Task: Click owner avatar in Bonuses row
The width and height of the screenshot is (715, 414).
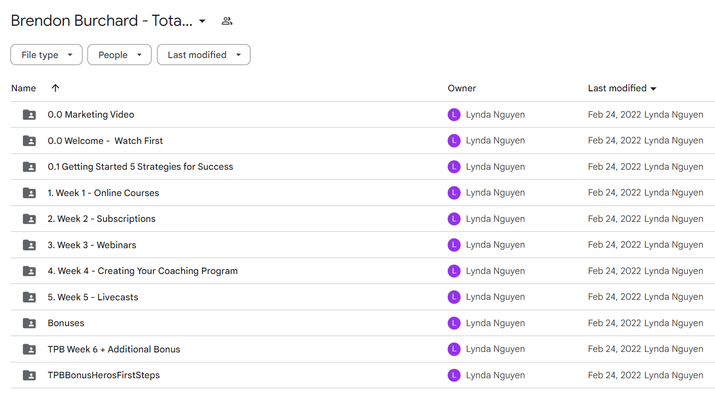Action: coord(454,323)
